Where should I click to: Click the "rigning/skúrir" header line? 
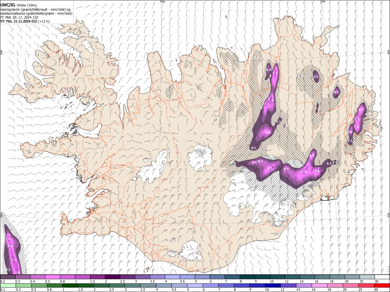coord(35,10)
